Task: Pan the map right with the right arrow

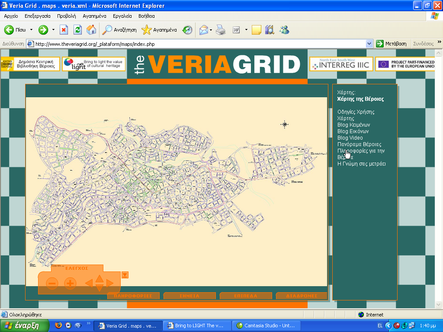Action: (110, 283)
